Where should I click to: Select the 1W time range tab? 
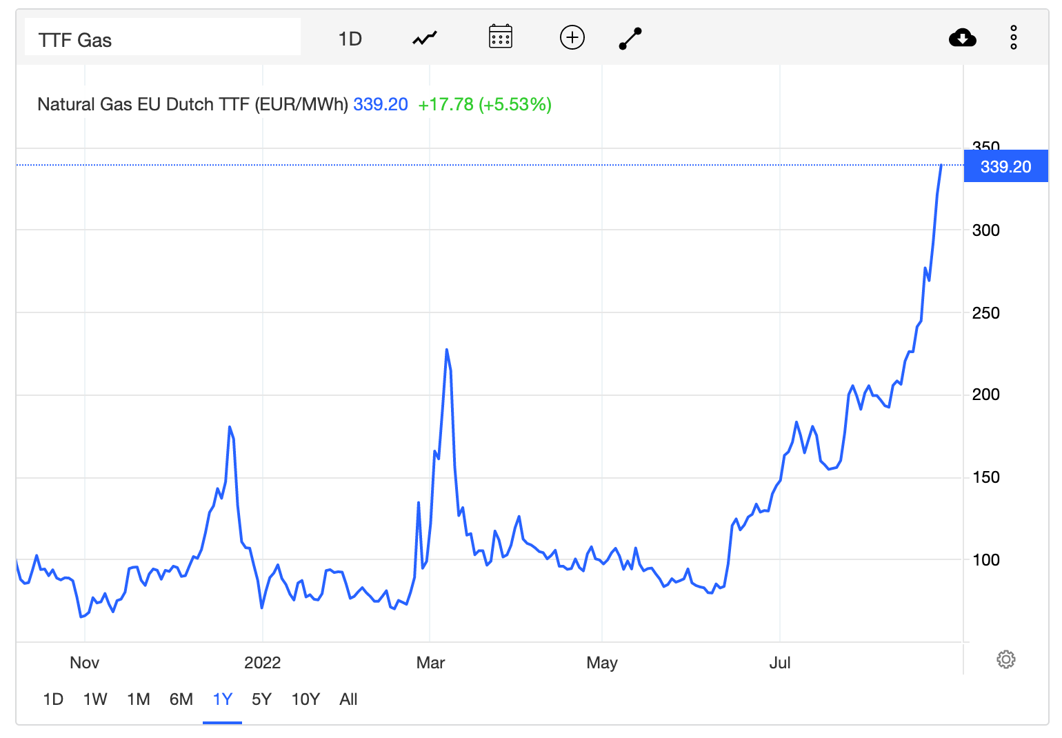click(x=95, y=699)
